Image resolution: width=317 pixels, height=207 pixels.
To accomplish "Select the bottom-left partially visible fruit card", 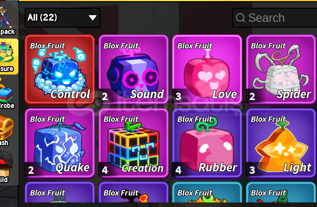I will (60, 192).
